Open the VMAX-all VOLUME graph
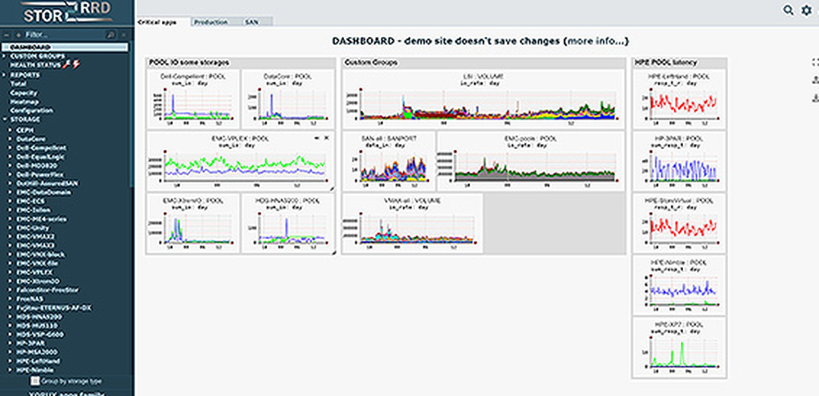This screenshot has height=396, width=819. tap(412, 223)
